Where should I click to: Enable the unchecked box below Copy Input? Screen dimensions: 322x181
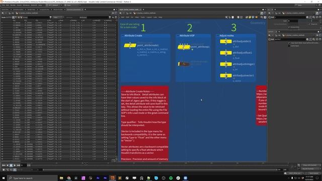tap(289, 46)
